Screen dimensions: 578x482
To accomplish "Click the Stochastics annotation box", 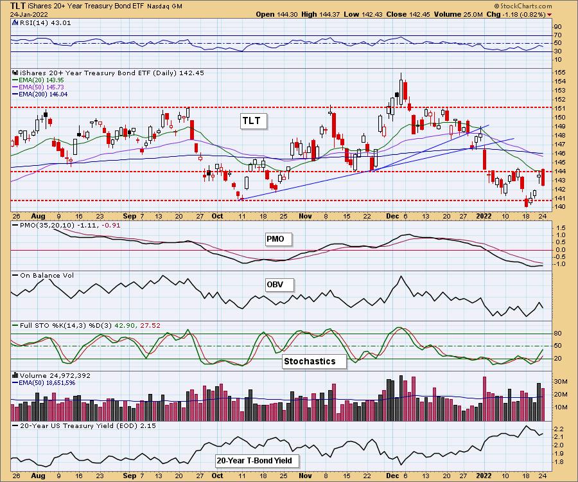I will pos(314,361).
